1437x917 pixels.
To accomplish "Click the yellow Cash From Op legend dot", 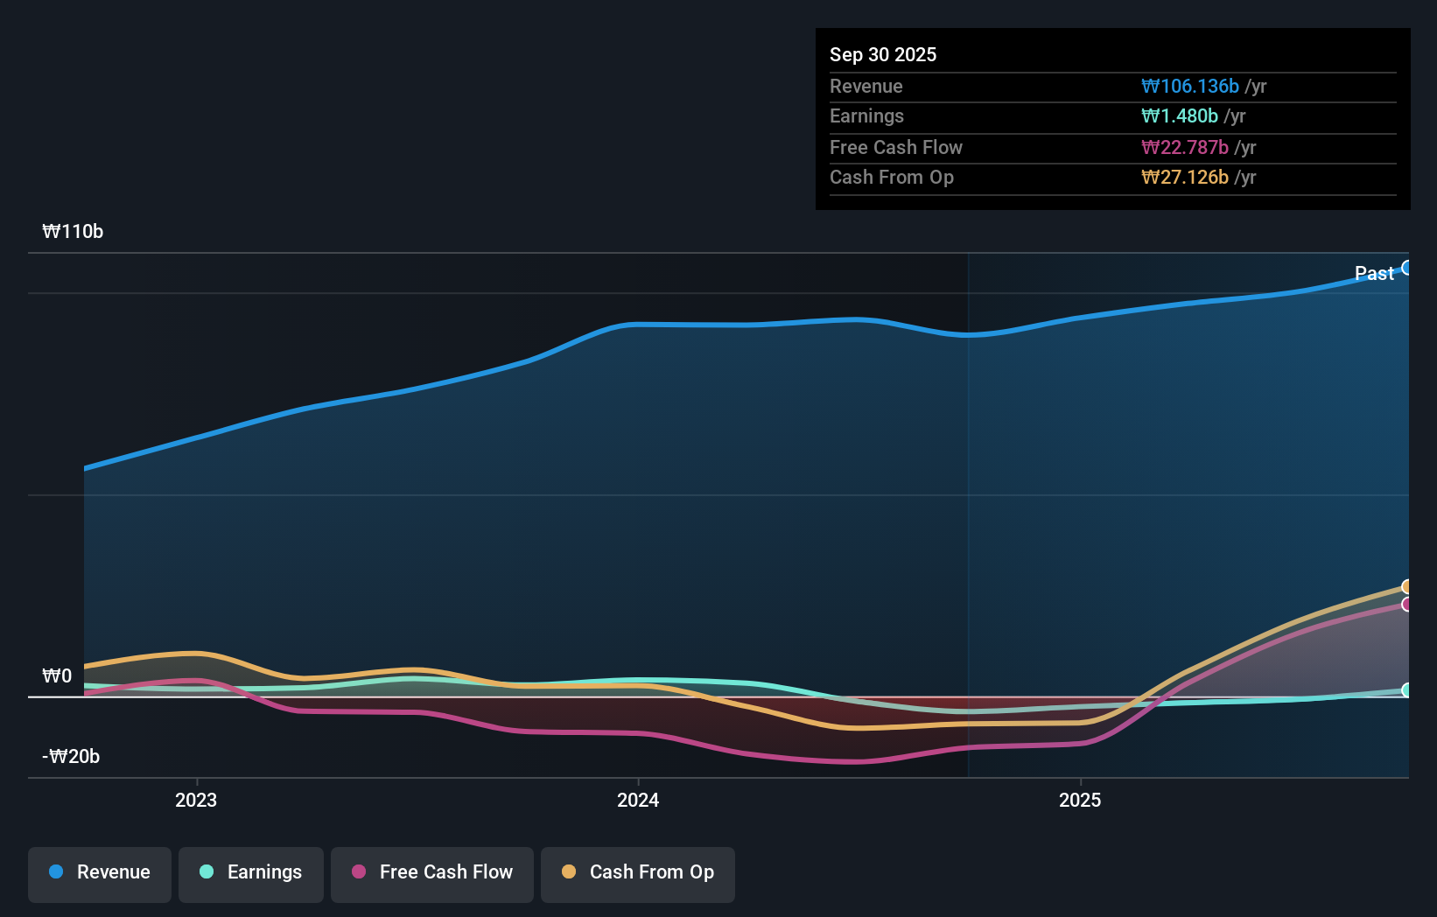I will coord(569,871).
